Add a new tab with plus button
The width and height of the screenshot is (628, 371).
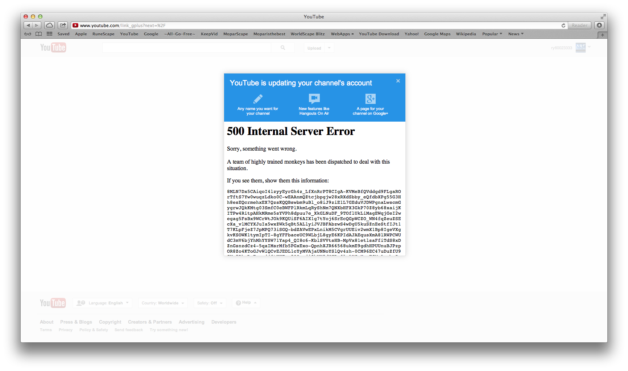[603, 35]
